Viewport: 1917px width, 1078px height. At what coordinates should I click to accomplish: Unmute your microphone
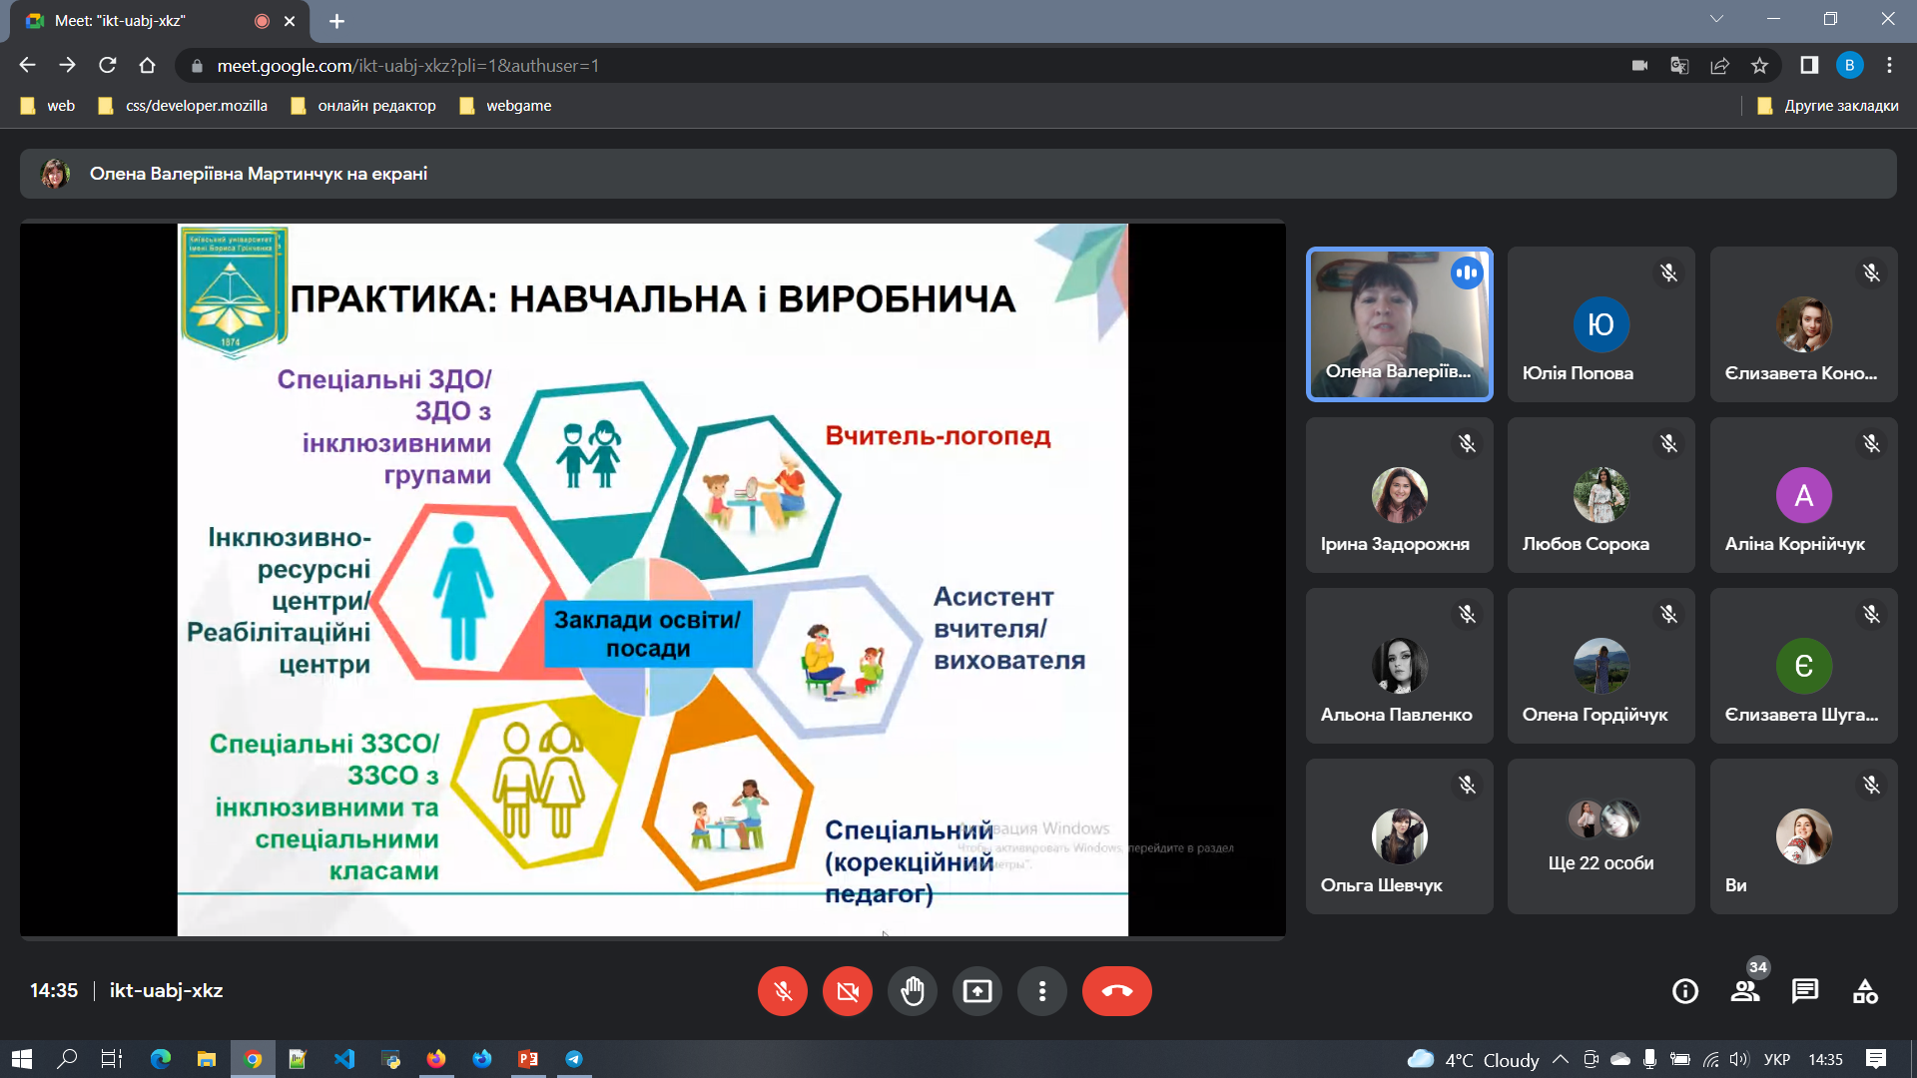(783, 991)
